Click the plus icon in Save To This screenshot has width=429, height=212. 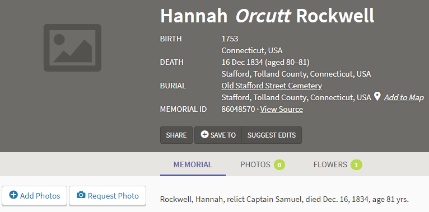coord(204,134)
